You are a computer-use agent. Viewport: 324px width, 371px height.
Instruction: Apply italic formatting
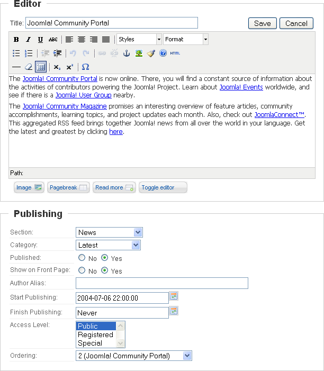(x=29, y=40)
